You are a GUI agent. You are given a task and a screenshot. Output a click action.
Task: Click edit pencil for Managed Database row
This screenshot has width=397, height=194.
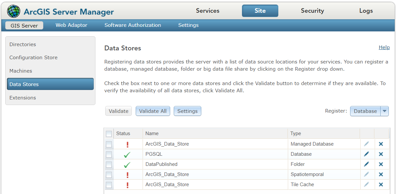point(367,144)
